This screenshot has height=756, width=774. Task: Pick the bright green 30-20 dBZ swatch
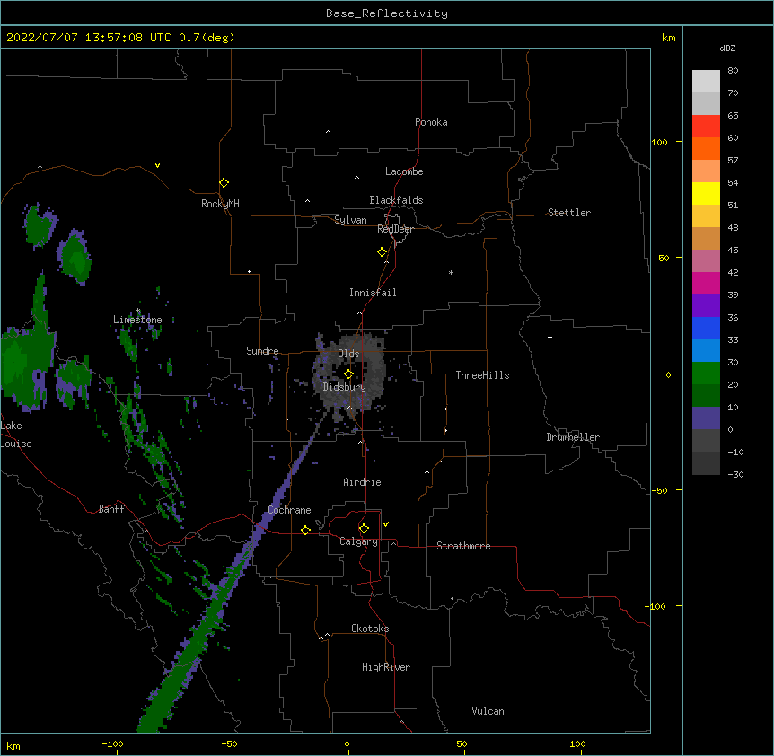point(706,374)
